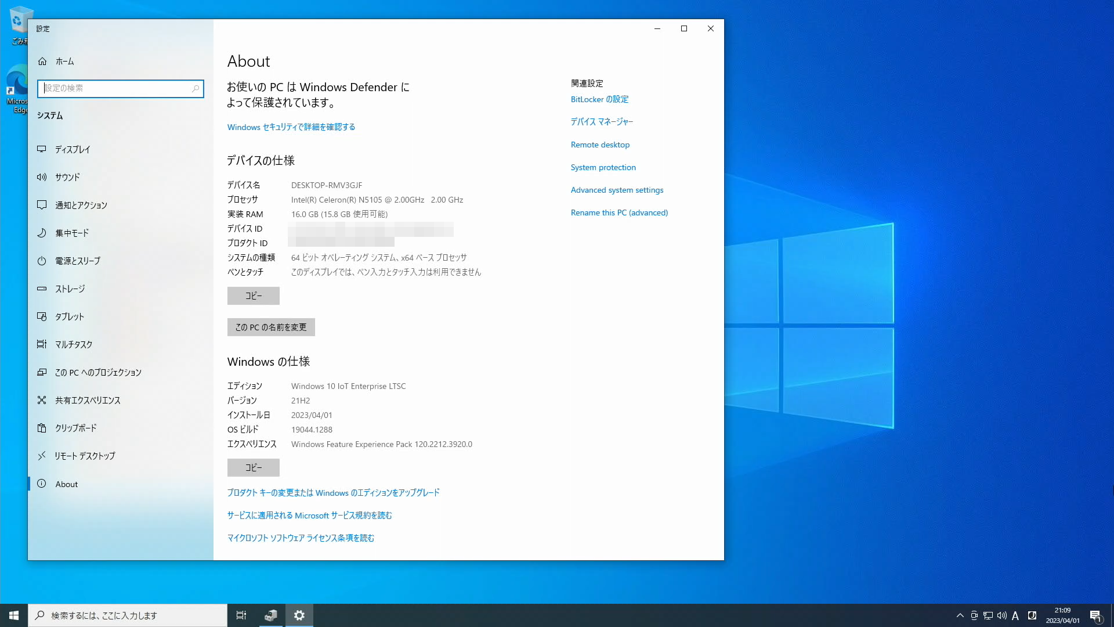The width and height of the screenshot is (1114, 627).
Task: Open the product key change or edition upgrade link
Action: click(x=334, y=493)
